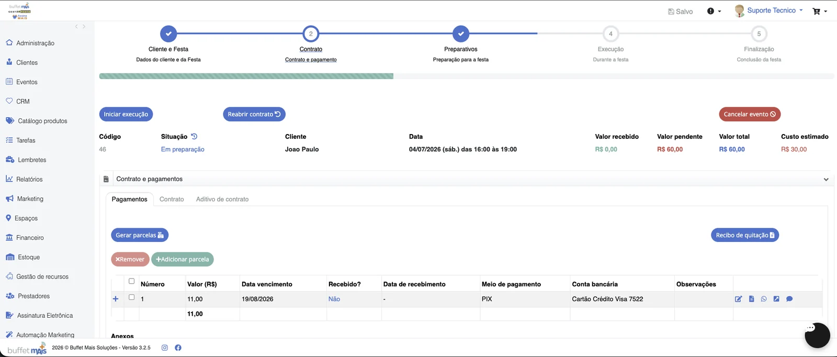Viewport: 837px width, 357px height.
Task: Click the Adicionar parcela button
Action: coord(183,259)
